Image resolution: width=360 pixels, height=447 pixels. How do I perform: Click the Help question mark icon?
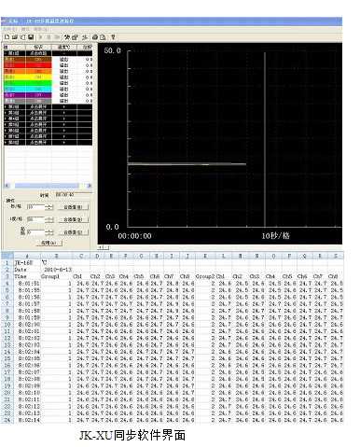pos(113,37)
